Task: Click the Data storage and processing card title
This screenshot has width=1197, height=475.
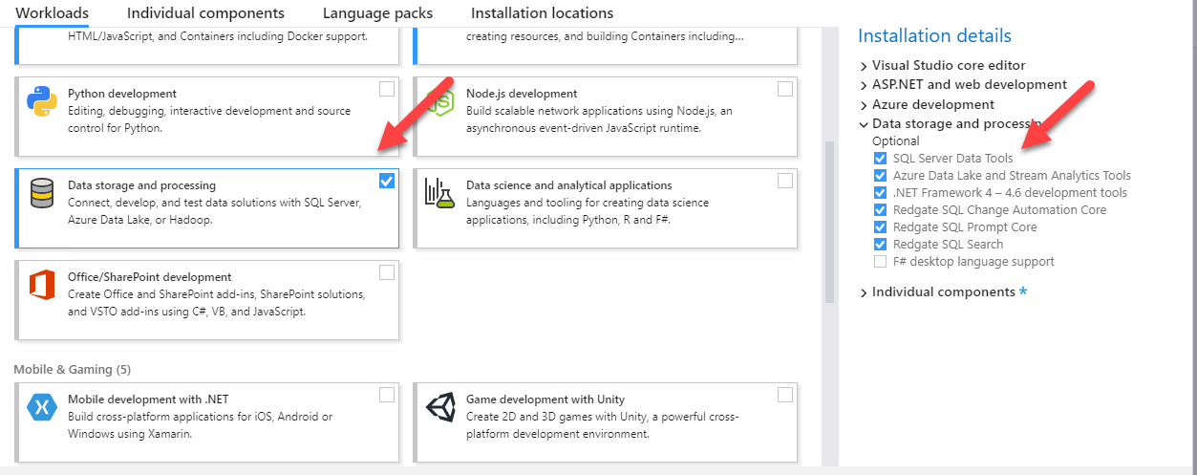Action: [141, 185]
